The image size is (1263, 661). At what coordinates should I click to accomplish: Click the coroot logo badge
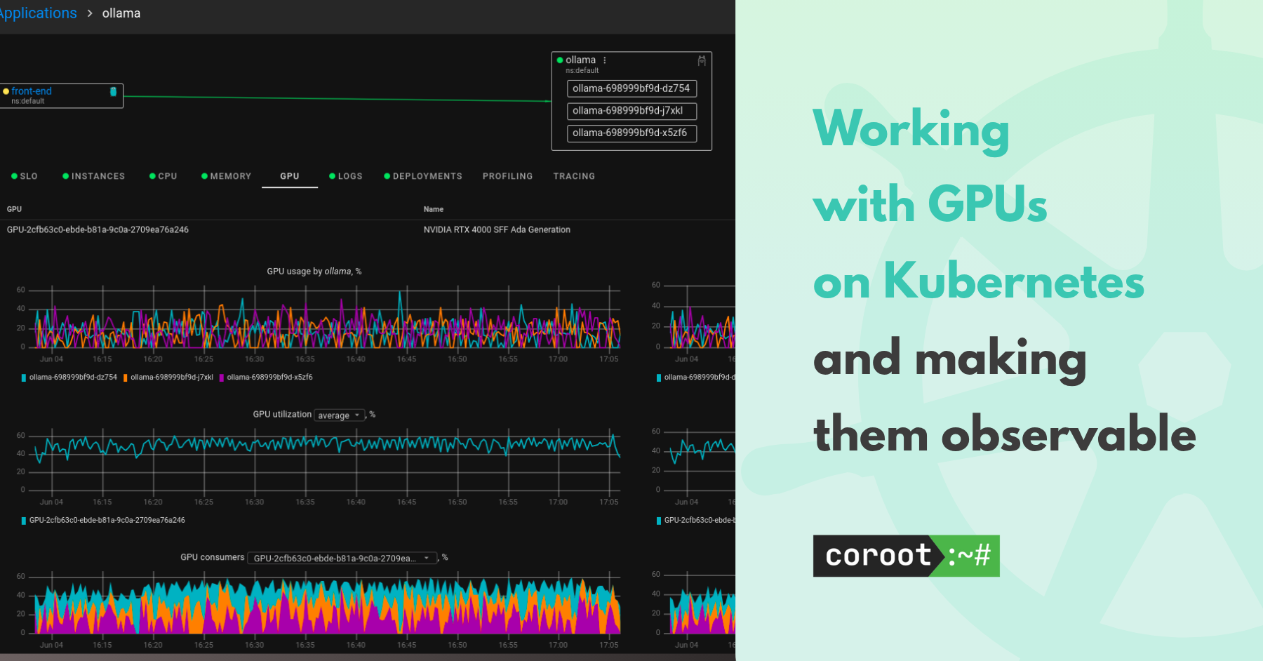[906, 556]
